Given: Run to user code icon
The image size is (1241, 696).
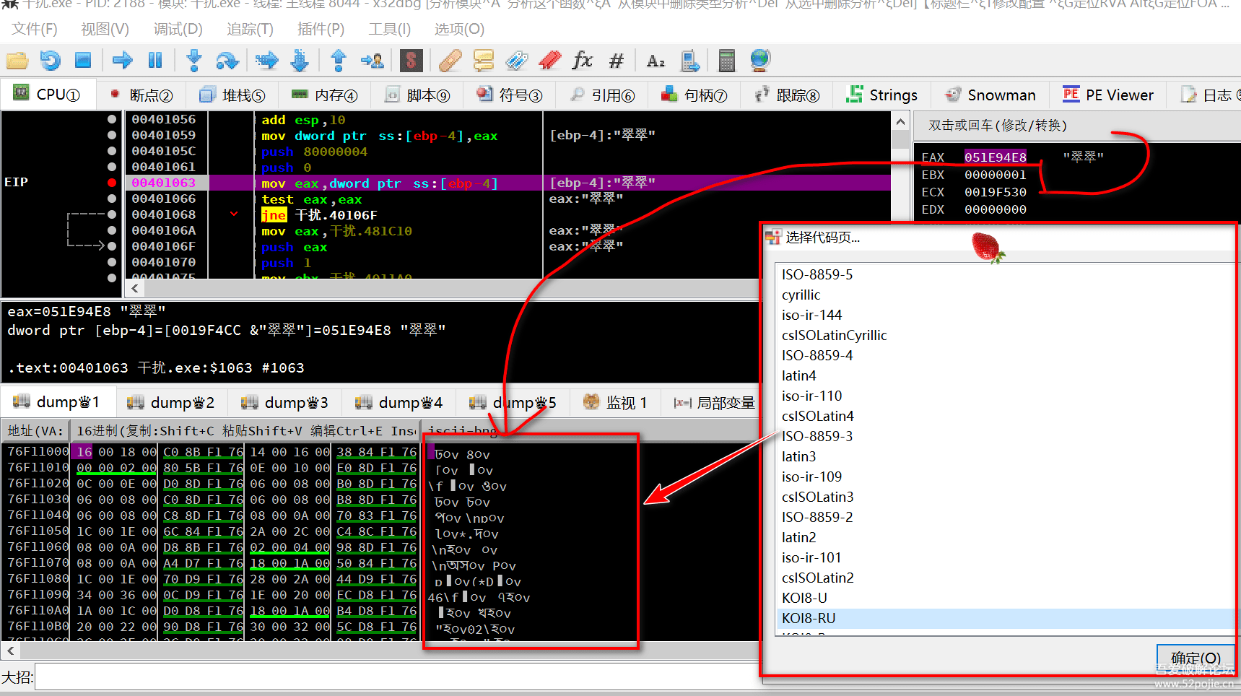Looking at the screenshot, I should tap(373, 61).
